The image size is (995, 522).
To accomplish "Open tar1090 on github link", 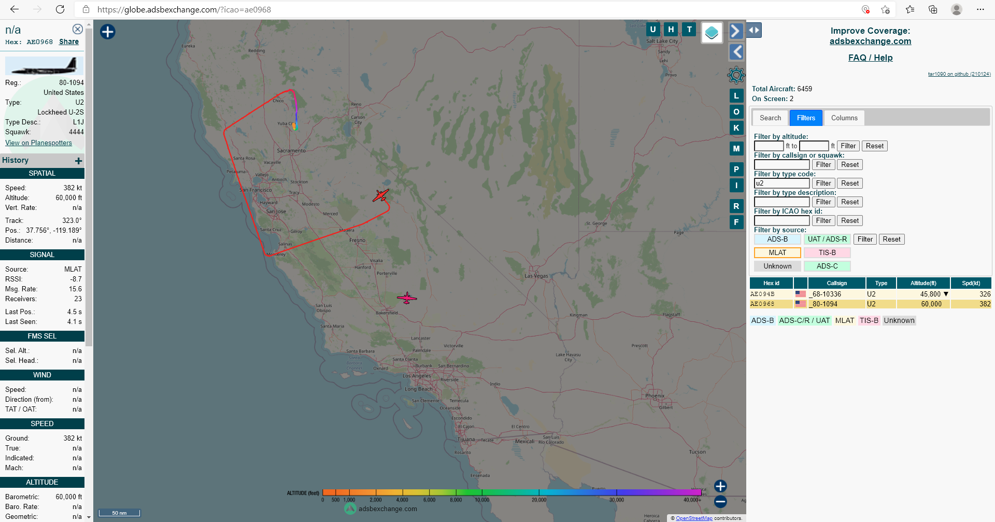I will click(x=959, y=74).
